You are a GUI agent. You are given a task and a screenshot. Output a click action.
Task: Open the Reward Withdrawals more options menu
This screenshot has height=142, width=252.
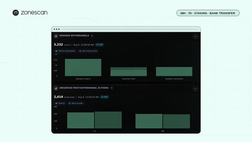click(x=195, y=37)
